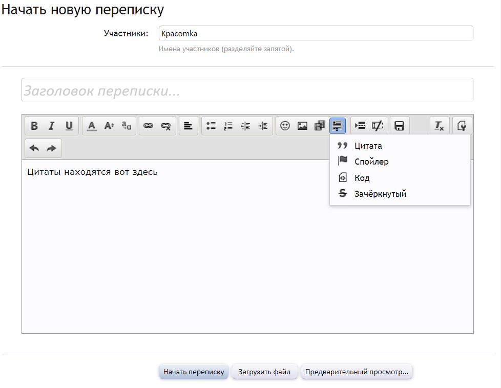Toggle italic formatting
Viewport: 501px width, 388px height.
(x=51, y=126)
